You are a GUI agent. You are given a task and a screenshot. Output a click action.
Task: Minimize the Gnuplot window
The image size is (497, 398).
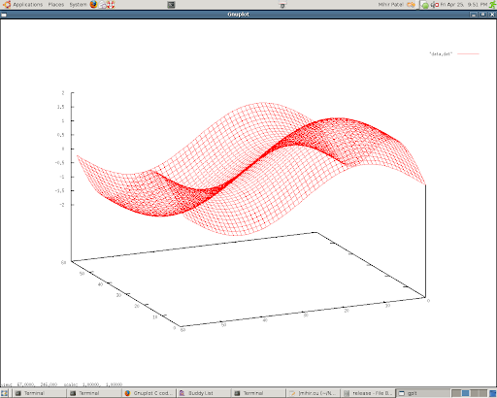pos(474,15)
